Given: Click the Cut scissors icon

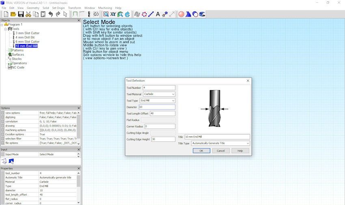Looking at the screenshot, I should coord(28,14).
